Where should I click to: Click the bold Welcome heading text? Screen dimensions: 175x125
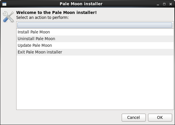click(x=56, y=12)
